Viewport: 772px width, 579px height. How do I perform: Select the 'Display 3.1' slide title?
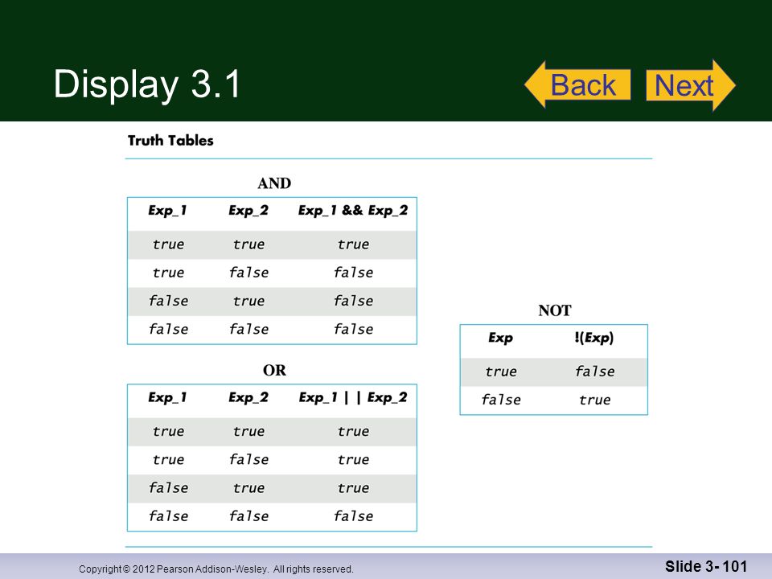(146, 84)
